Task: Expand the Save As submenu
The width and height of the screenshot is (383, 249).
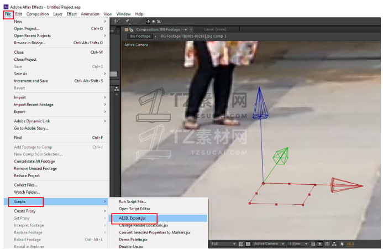Action: point(57,74)
